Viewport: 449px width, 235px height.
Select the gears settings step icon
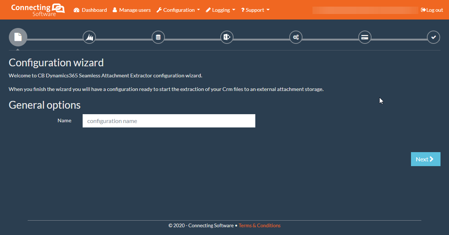click(x=296, y=37)
